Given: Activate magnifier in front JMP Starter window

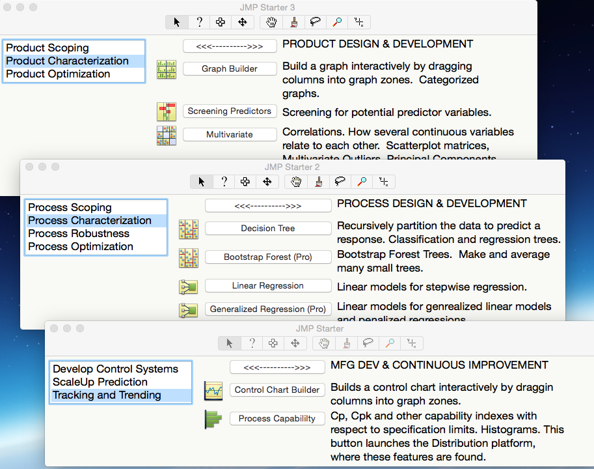Looking at the screenshot, I should click(x=390, y=343).
